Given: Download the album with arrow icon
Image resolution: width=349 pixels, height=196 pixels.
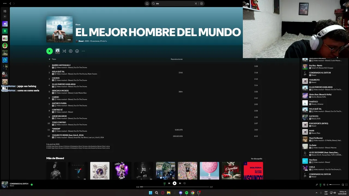Looking at the screenshot, I should tap(77, 51).
